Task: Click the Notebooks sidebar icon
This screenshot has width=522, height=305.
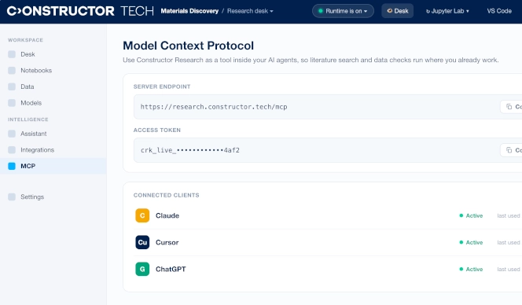Action: tap(12, 70)
